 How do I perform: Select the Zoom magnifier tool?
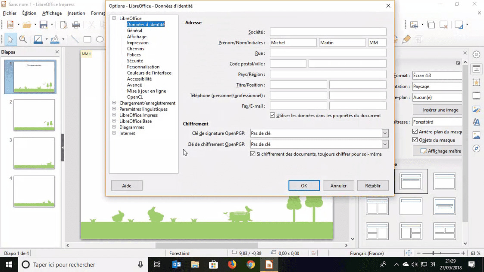(x=23, y=40)
